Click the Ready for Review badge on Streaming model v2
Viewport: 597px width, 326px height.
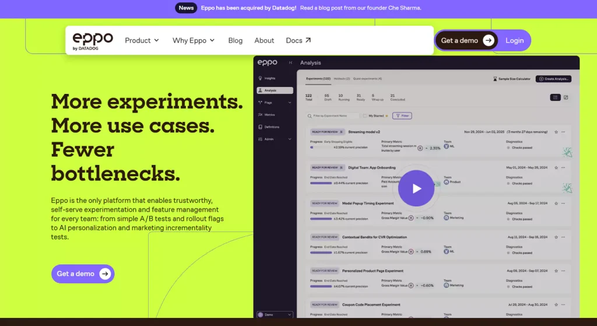(x=327, y=132)
